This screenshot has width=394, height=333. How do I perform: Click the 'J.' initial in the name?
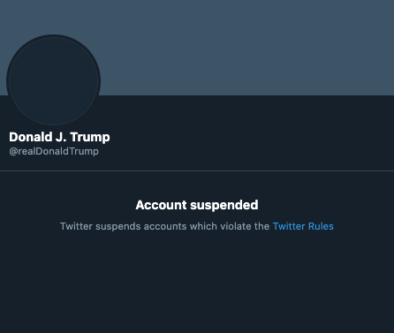pos(61,137)
